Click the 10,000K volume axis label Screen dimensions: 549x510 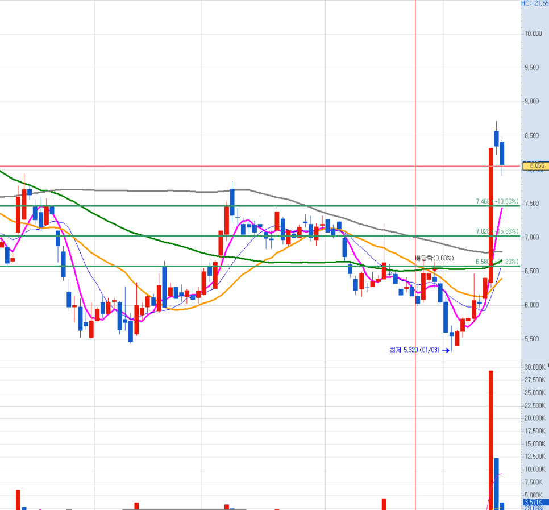click(x=535, y=470)
